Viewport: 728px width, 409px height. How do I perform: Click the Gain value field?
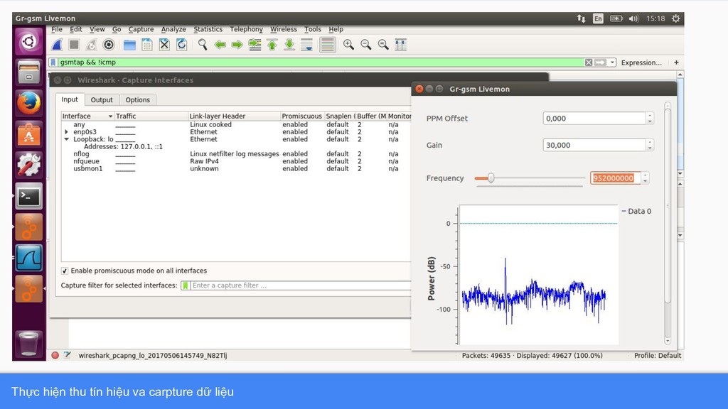coord(594,145)
